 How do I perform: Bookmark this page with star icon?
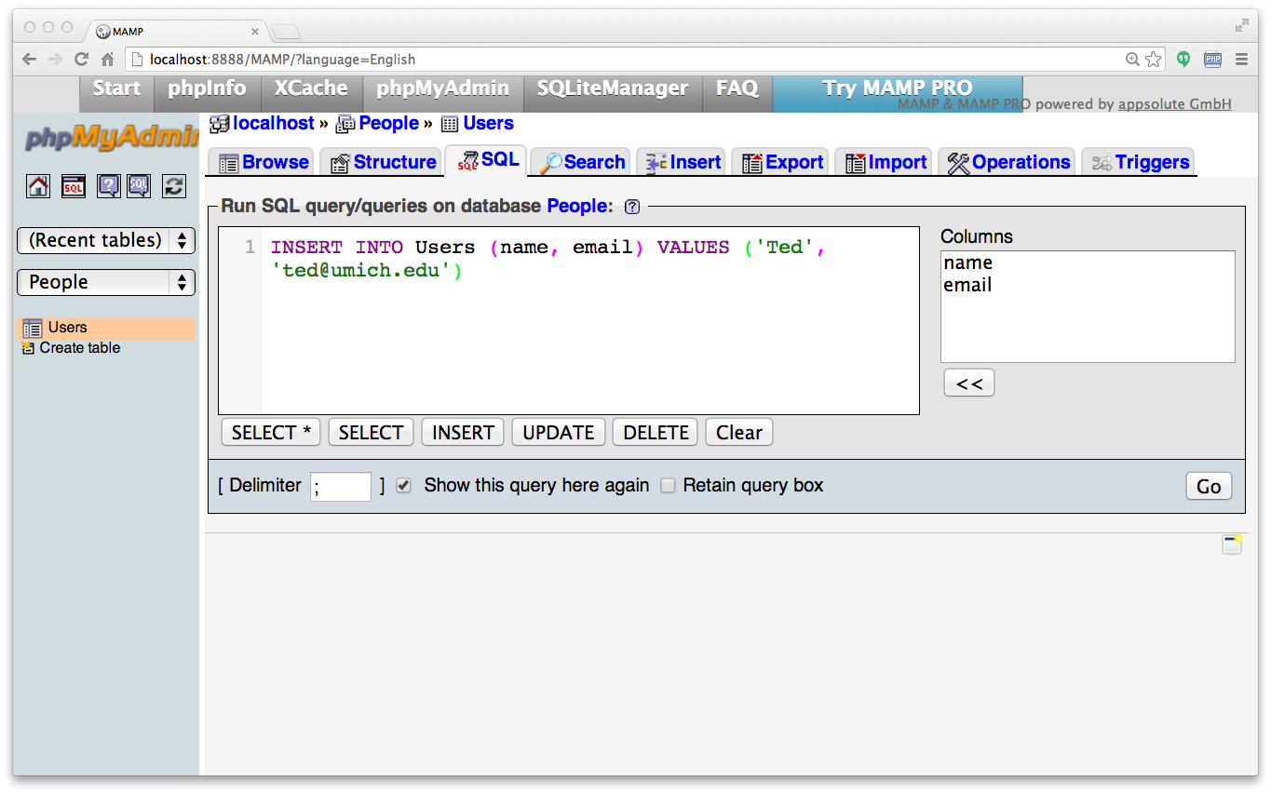point(1154,60)
